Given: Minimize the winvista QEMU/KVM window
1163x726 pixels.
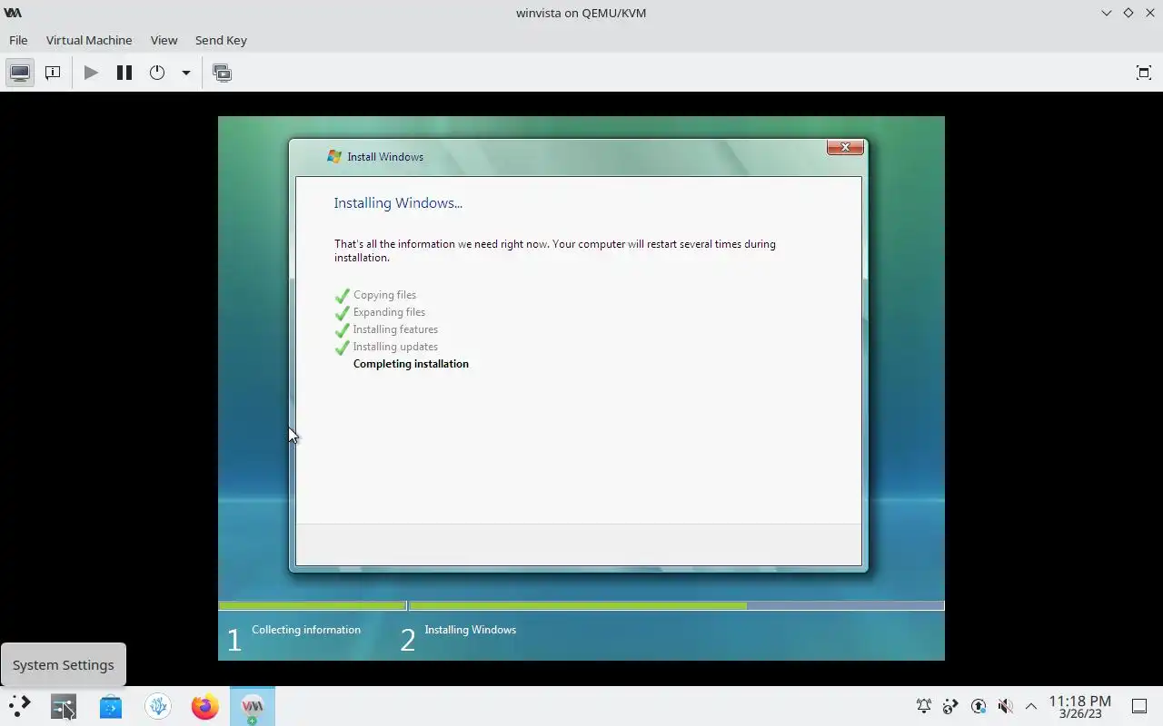Looking at the screenshot, I should 1106,13.
